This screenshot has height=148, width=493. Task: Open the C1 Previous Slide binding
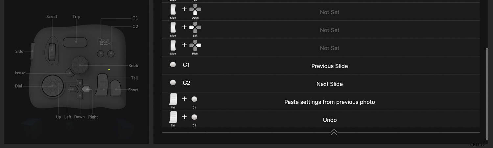[329, 66]
